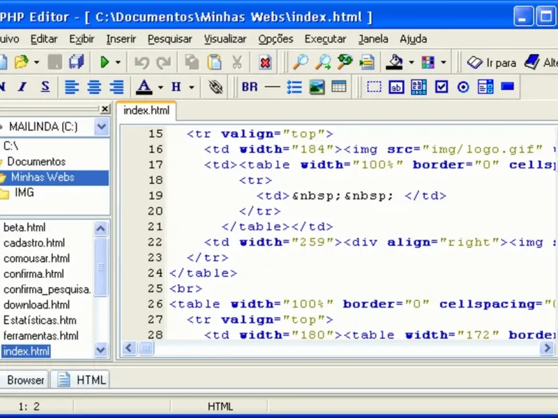Insert a table with the grid icon
The height and width of the screenshot is (418, 558).
click(x=339, y=86)
